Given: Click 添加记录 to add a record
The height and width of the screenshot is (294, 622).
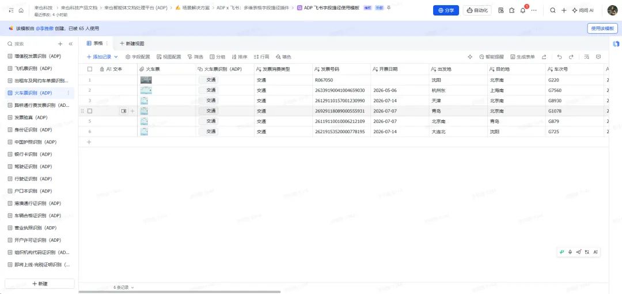Looking at the screenshot, I should 99,57.
